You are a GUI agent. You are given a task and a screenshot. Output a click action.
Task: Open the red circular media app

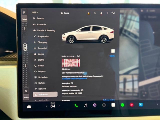tap(132, 105)
